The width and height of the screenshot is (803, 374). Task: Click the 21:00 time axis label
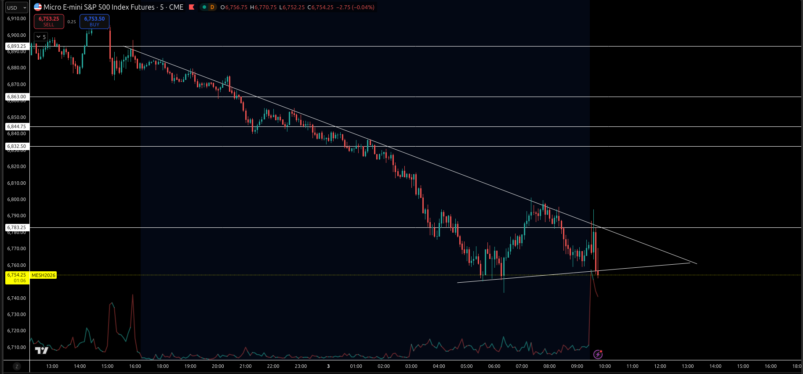pos(246,366)
